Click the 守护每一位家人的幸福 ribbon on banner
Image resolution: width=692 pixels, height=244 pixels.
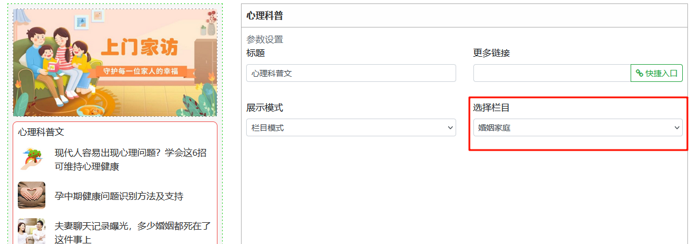(142, 72)
